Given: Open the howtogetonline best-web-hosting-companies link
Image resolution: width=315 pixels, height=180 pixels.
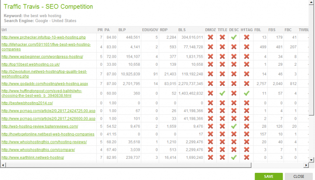Looking at the screenshot, I should [48, 134].
